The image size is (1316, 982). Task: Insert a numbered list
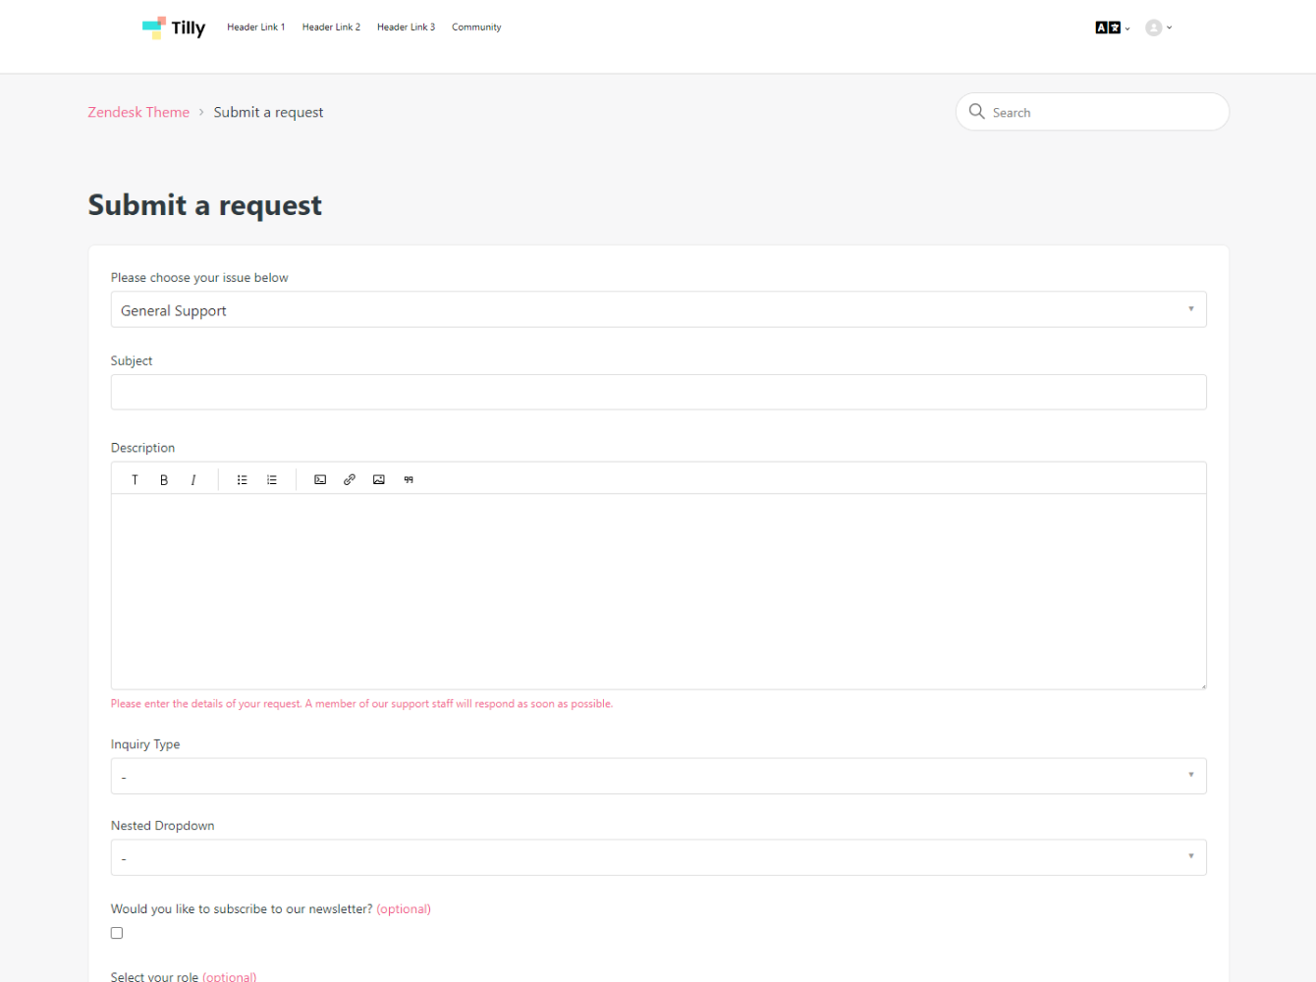tap(272, 480)
